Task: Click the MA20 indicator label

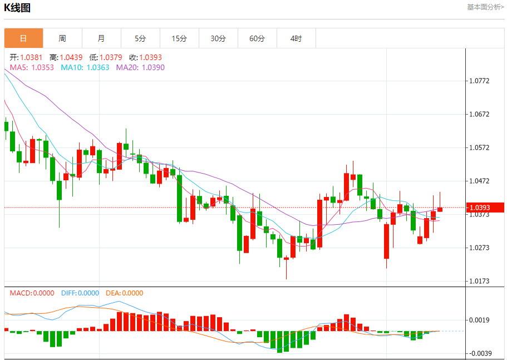Action: click(x=140, y=67)
